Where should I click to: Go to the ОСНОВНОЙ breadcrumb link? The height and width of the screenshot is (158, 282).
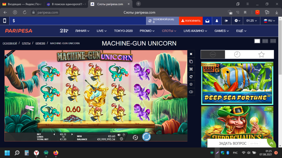point(10,43)
